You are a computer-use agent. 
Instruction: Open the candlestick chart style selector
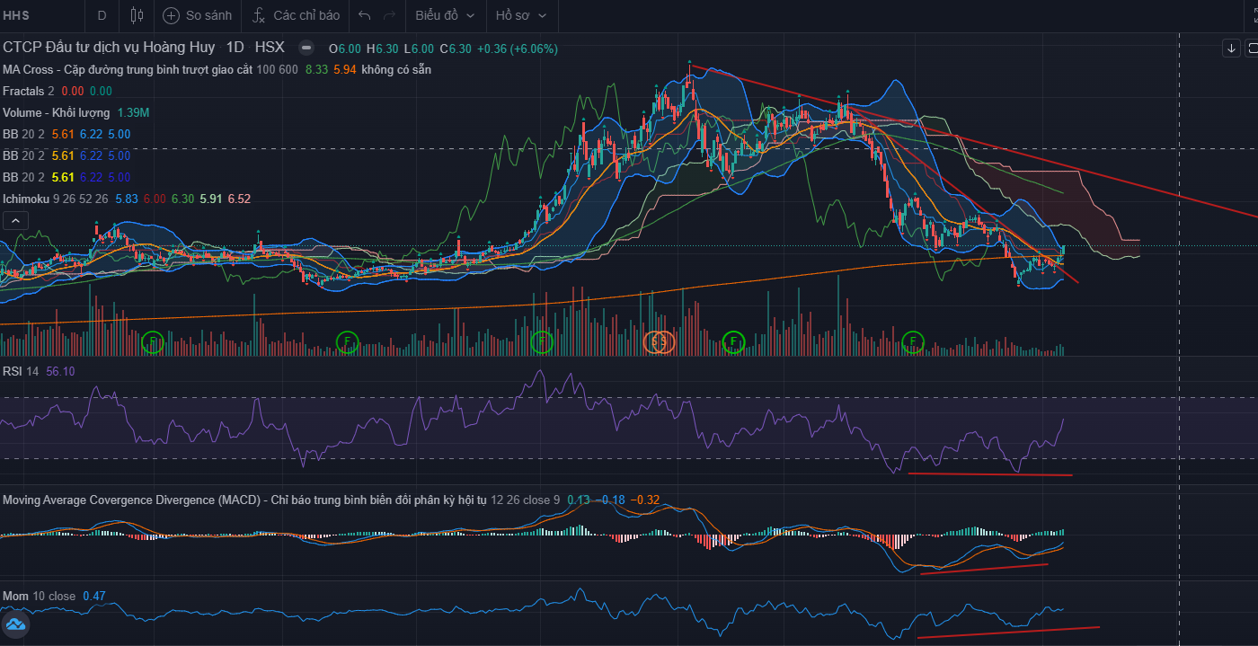coord(137,15)
